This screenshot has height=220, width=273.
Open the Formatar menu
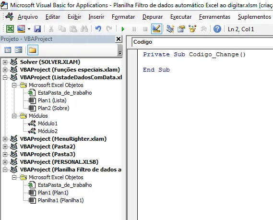[123, 17]
